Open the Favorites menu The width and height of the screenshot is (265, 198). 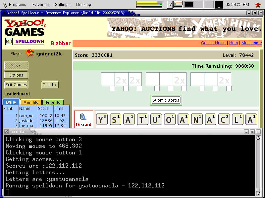click(x=41, y=5)
